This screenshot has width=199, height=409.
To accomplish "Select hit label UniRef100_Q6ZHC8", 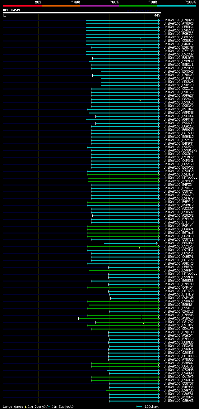I will [x=178, y=236].
